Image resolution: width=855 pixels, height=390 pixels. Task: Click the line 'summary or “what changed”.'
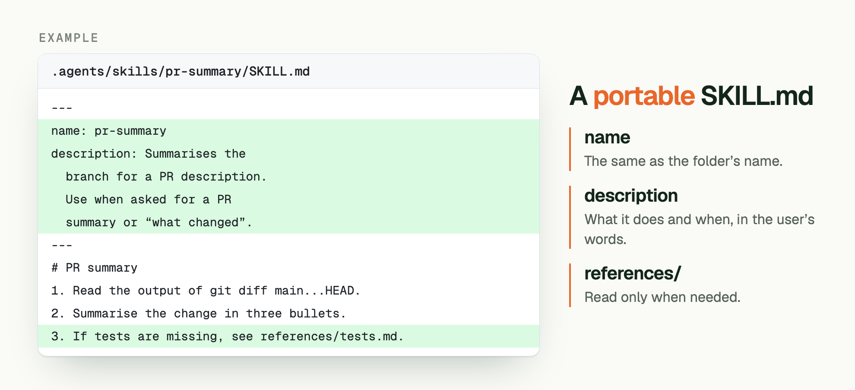click(x=159, y=222)
